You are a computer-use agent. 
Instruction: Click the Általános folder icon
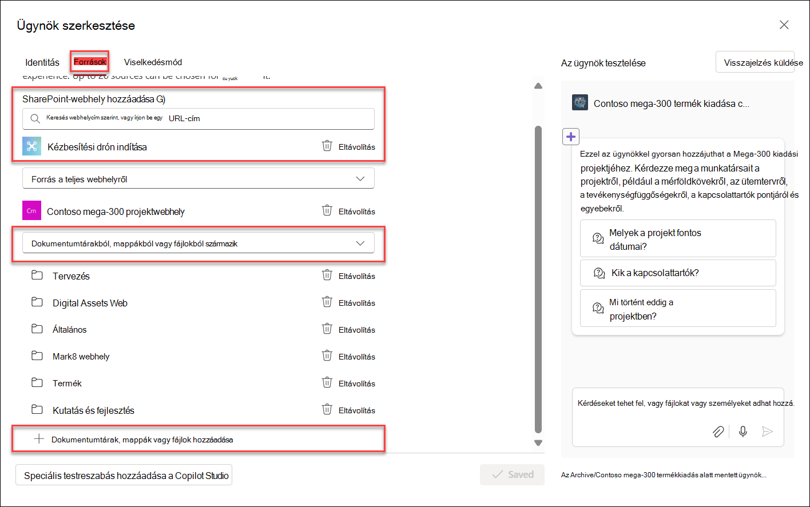[37, 329]
